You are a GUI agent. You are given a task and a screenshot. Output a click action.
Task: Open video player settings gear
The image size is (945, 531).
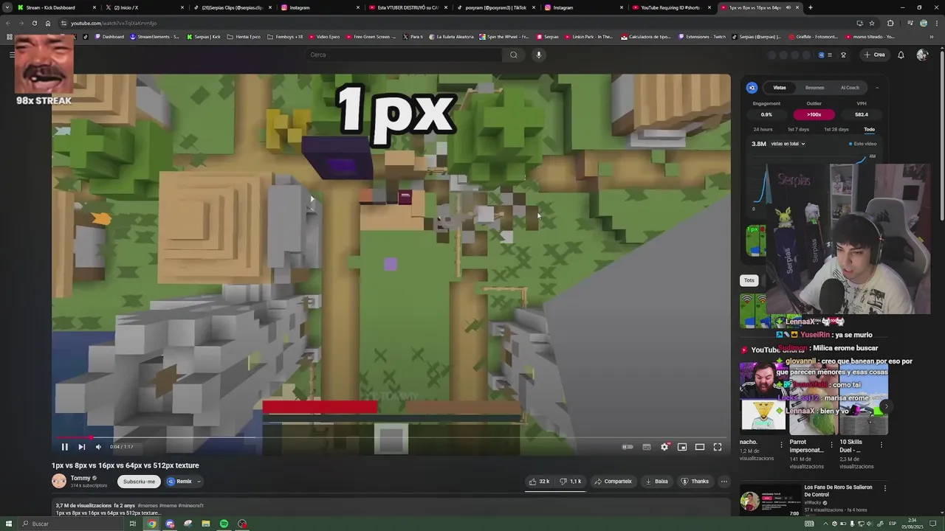664,447
